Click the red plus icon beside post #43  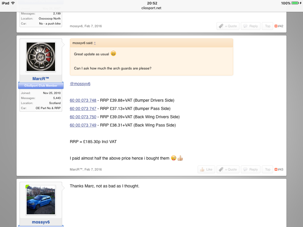tap(276, 169)
